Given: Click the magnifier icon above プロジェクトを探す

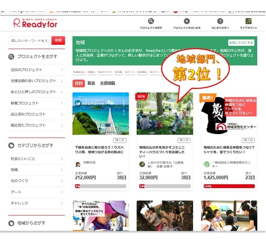Looking at the screenshot, I should (151, 21).
